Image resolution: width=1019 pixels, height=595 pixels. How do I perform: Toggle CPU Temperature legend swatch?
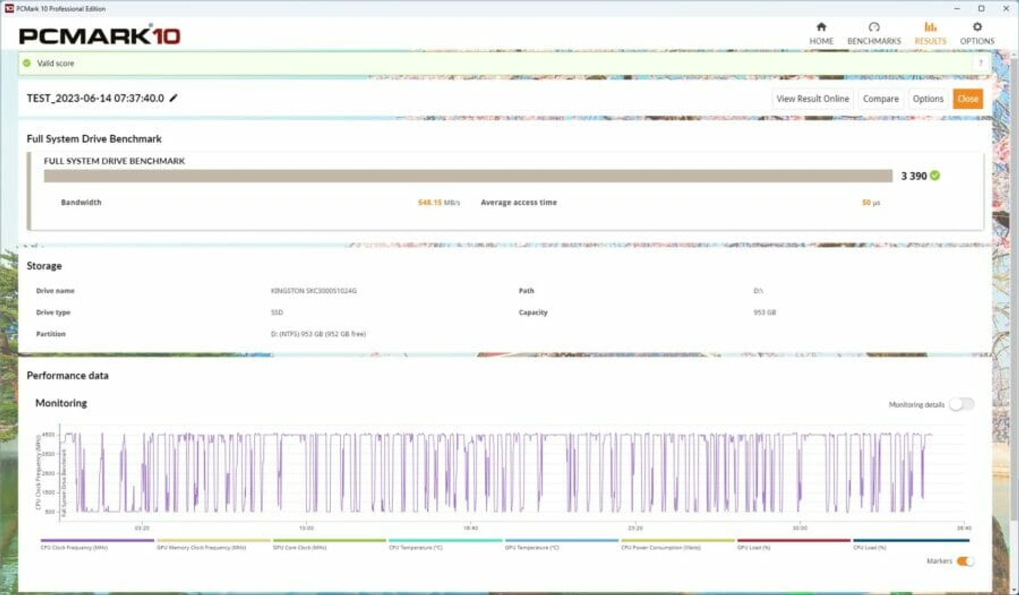click(445, 540)
